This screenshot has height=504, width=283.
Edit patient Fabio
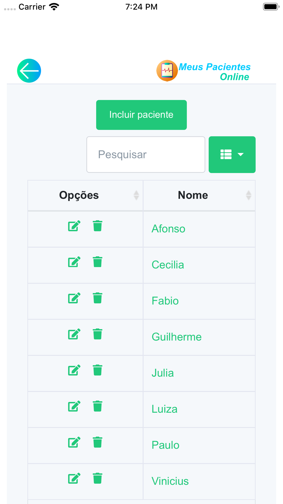[x=74, y=298]
